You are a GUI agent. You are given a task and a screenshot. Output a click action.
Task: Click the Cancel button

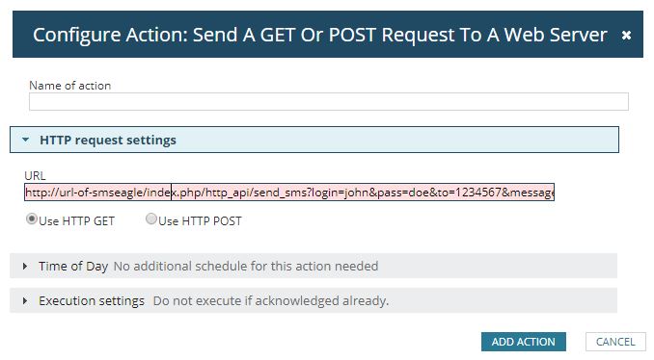point(615,342)
